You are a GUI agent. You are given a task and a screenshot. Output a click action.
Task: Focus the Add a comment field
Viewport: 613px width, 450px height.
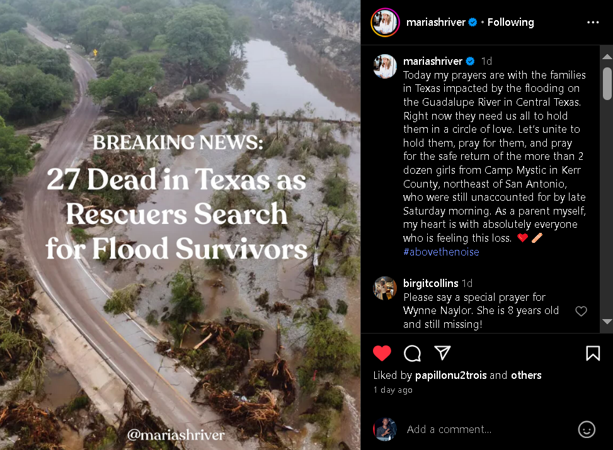[x=489, y=429]
